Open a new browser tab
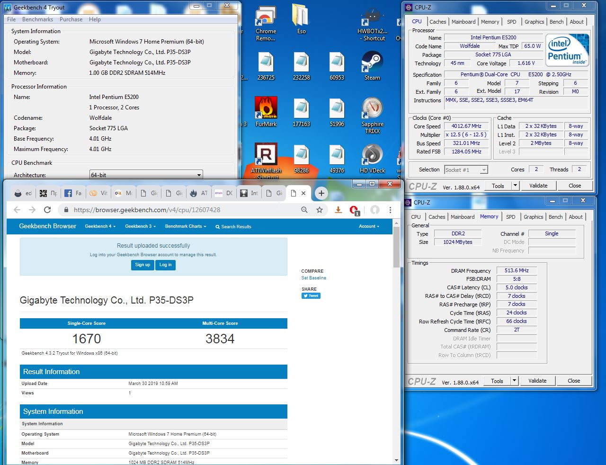The height and width of the screenshot is (465, 606). coord(321,193)
